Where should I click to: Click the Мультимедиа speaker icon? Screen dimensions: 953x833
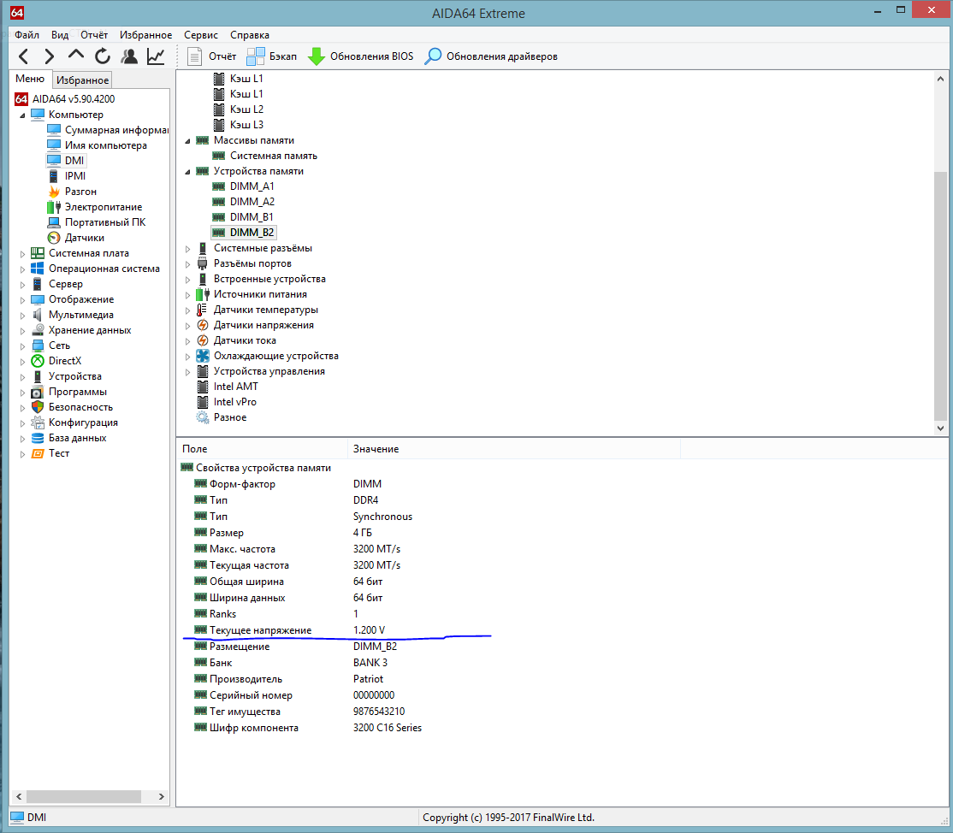click(38, 315)
